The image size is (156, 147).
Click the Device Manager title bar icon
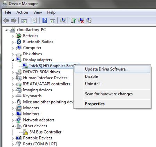5,4
